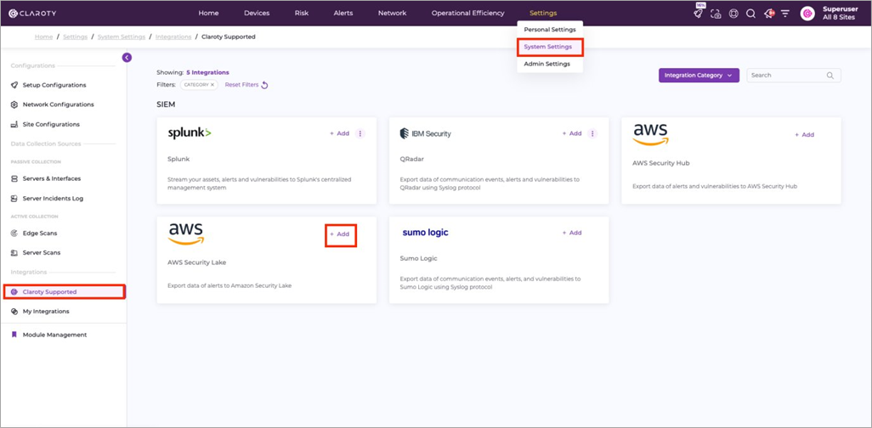Collapse the sidebar with the purple arrow
872x428 pixels.
(127, 57)
